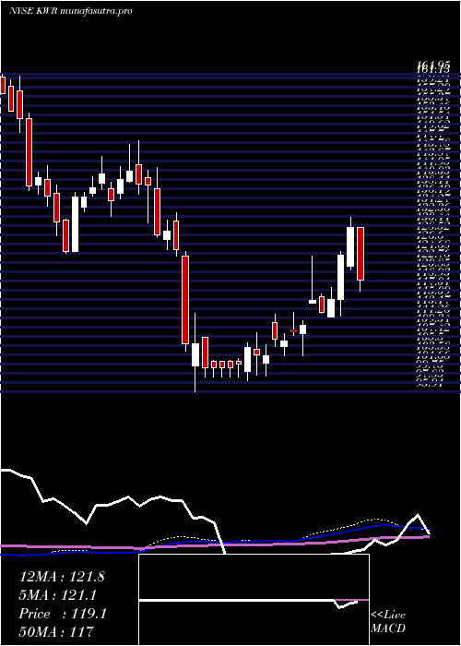Open the <<Live MACD label
This screenshot has height=646, width=461.
[388, 621]
